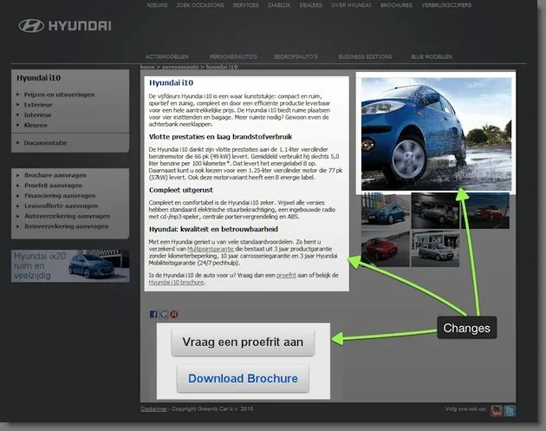Select the silver i10 storefront thumbnail
This screenshot has height=431, width=546.
point(435,248)
